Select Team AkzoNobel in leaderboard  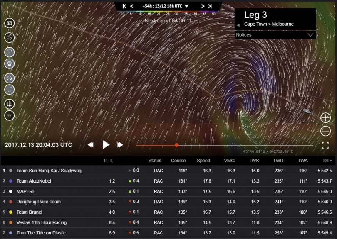pos(168,181)
